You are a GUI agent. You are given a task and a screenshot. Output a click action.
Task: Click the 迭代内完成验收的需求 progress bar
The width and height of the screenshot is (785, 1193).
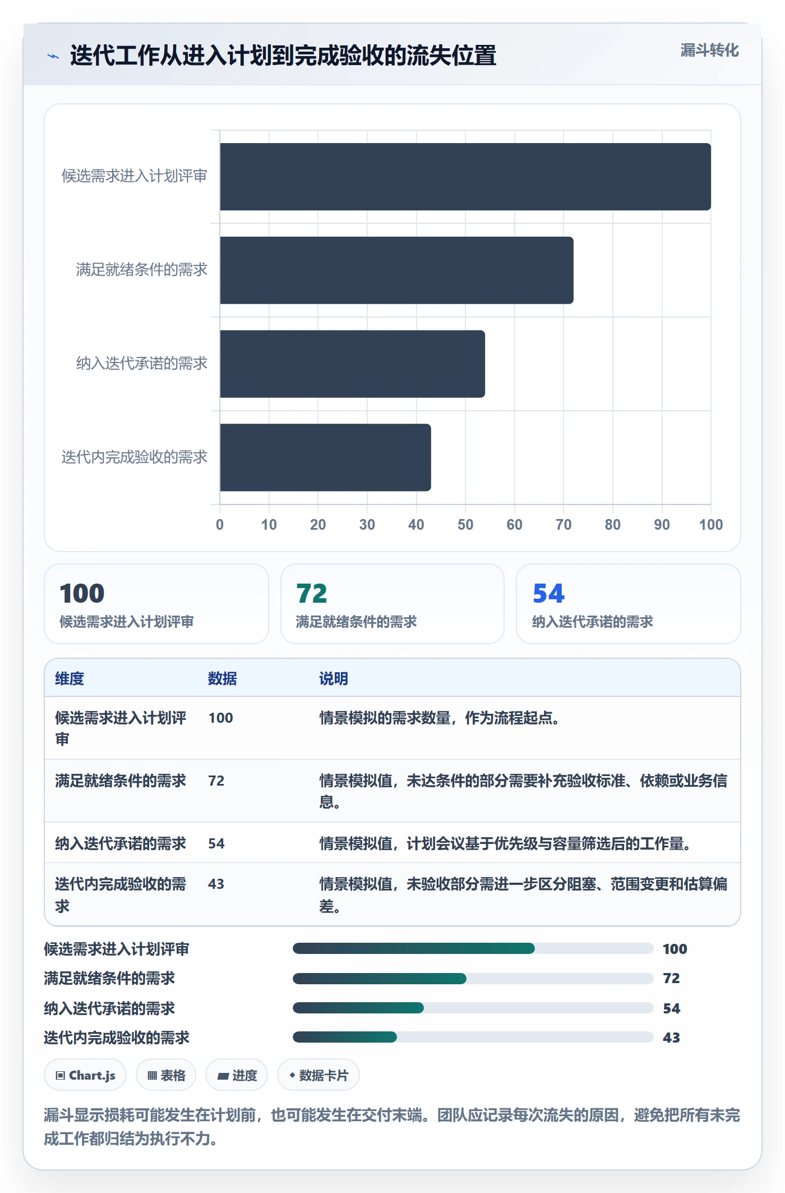[473, 1037]
